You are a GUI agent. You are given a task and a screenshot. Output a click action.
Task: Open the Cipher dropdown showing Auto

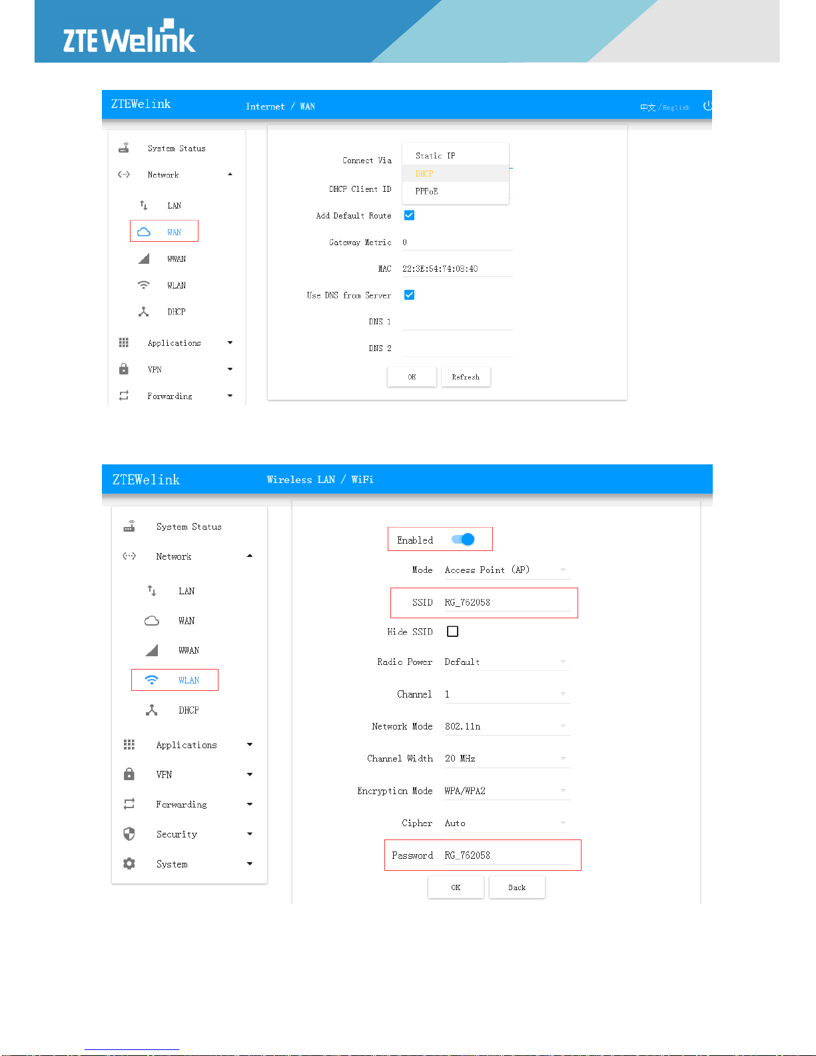click(x=508, y=823)
